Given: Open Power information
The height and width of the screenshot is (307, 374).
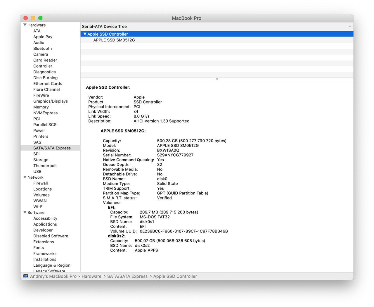Looking at the screenshot, I should click(39, 130).
